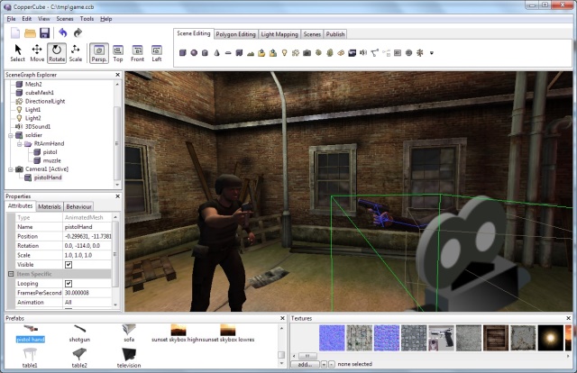This screenshot has height=373, width=577.
Task: Open the Edit menu
Action: tap(26, 19)
